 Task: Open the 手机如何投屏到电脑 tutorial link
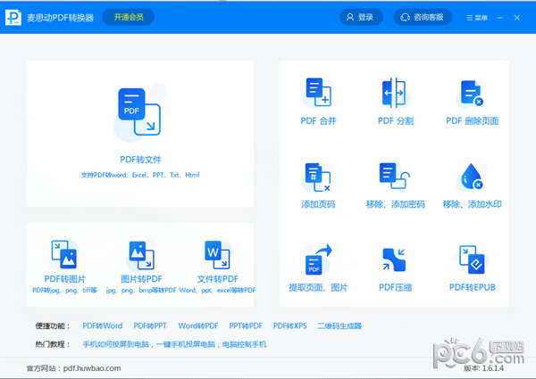[116, 344]
